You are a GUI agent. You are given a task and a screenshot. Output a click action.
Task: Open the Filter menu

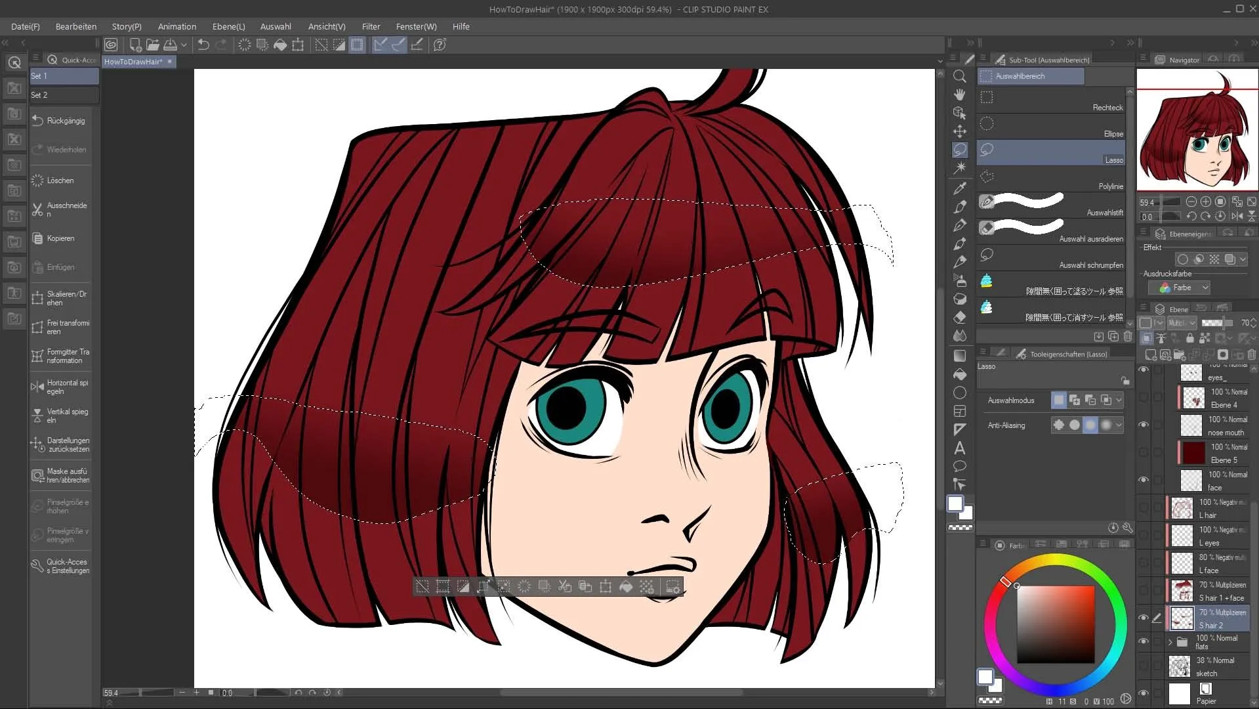(371, 26)
